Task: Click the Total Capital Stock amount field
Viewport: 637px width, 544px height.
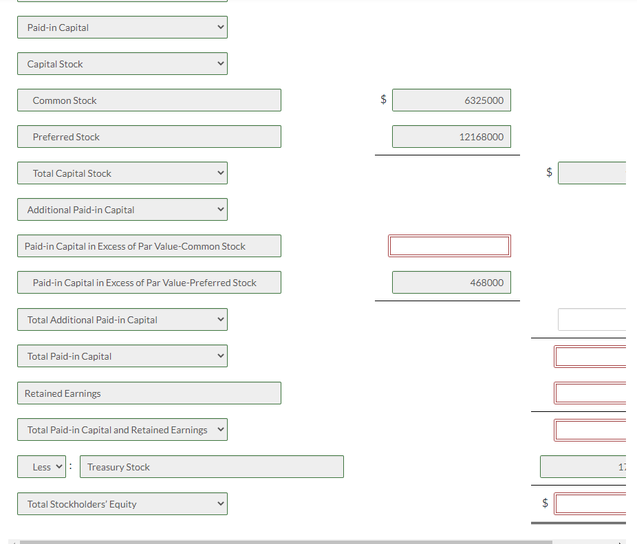Action: [592, 173]
